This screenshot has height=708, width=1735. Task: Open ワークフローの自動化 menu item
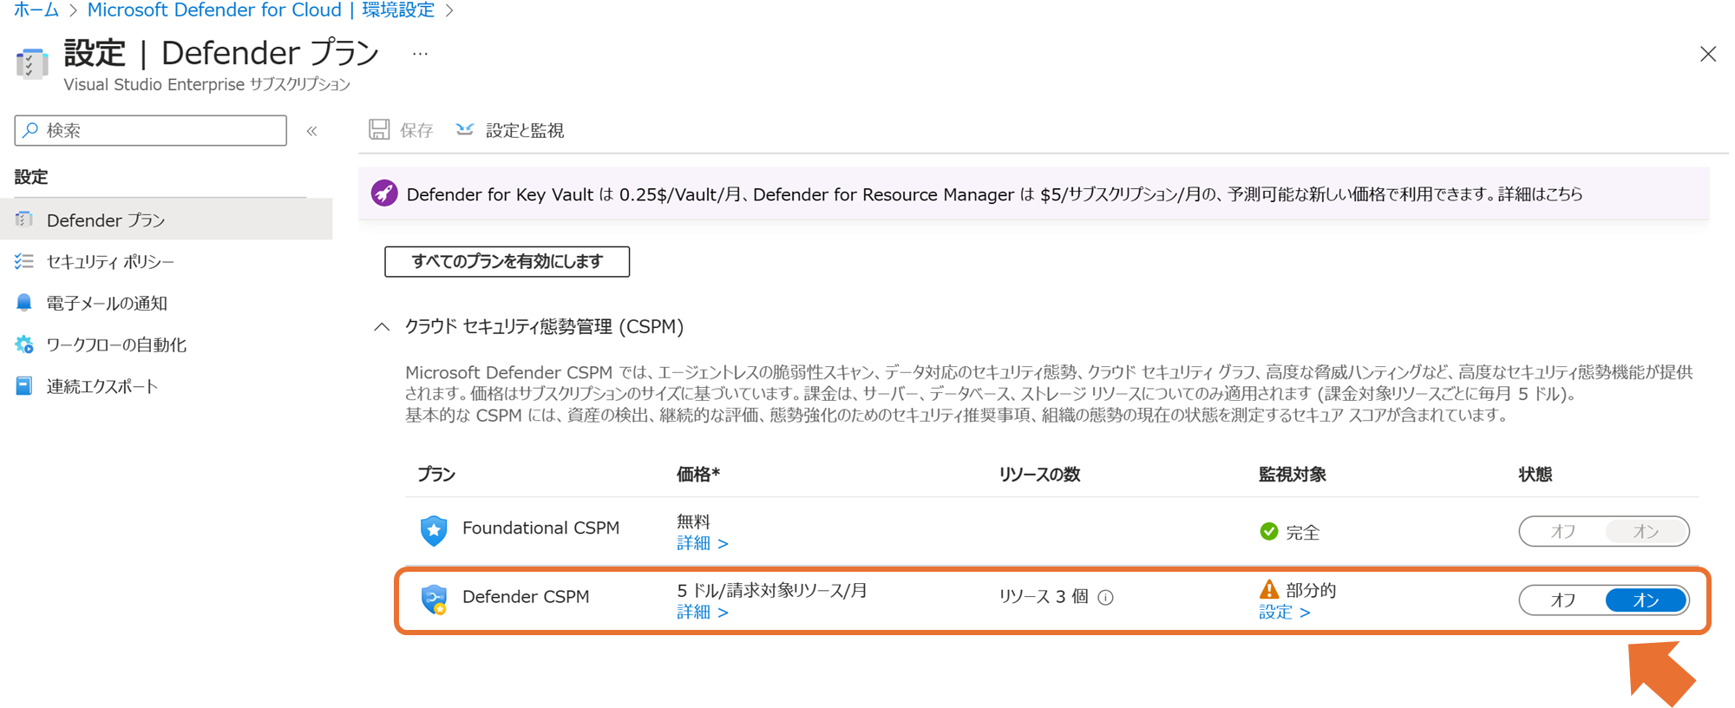[116, 344]
